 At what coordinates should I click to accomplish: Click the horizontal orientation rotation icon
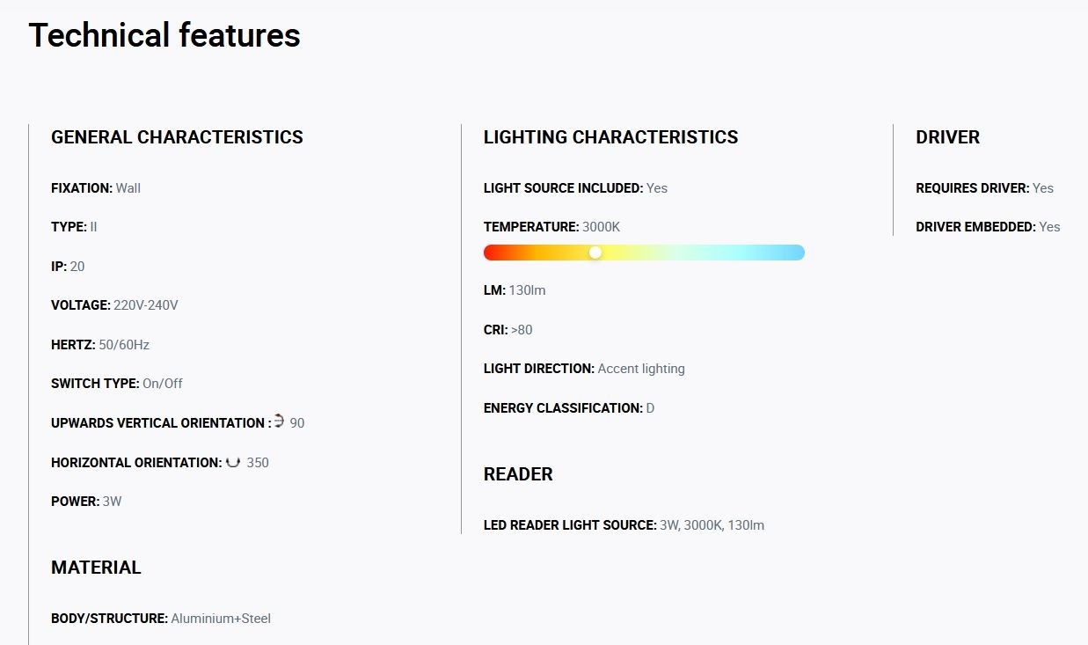(x=233, y=461)
